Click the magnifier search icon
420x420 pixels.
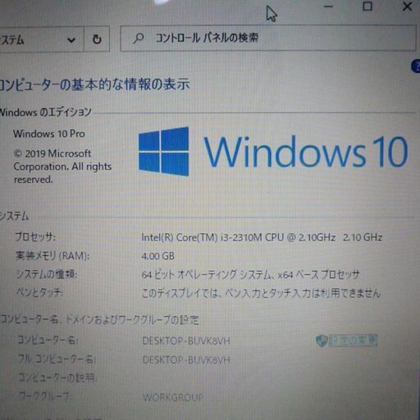point(139,39)
